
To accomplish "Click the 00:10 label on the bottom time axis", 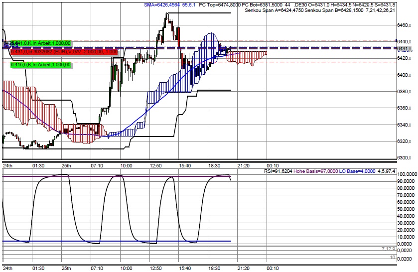I will 273,269.
